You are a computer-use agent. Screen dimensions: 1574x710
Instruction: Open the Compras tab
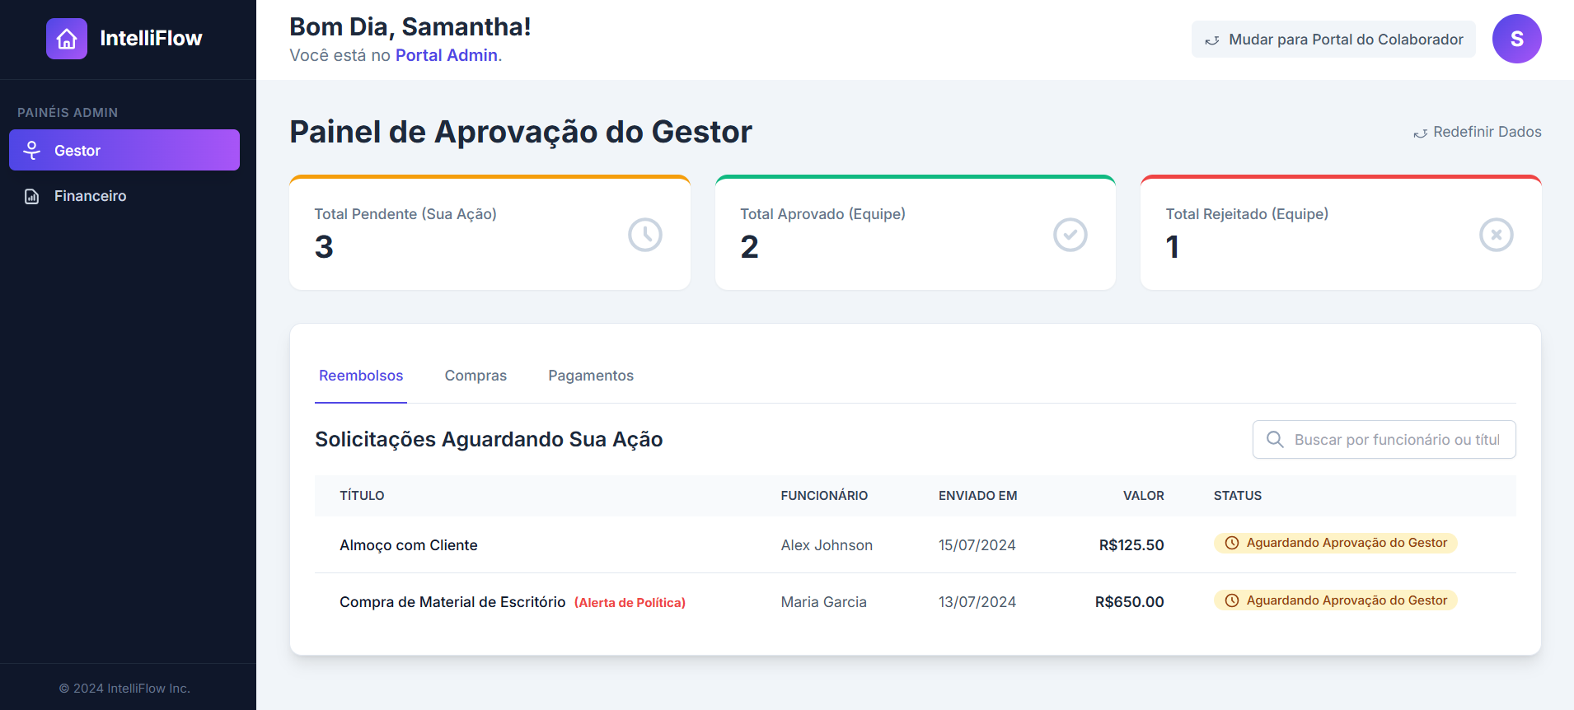(475, 376)
